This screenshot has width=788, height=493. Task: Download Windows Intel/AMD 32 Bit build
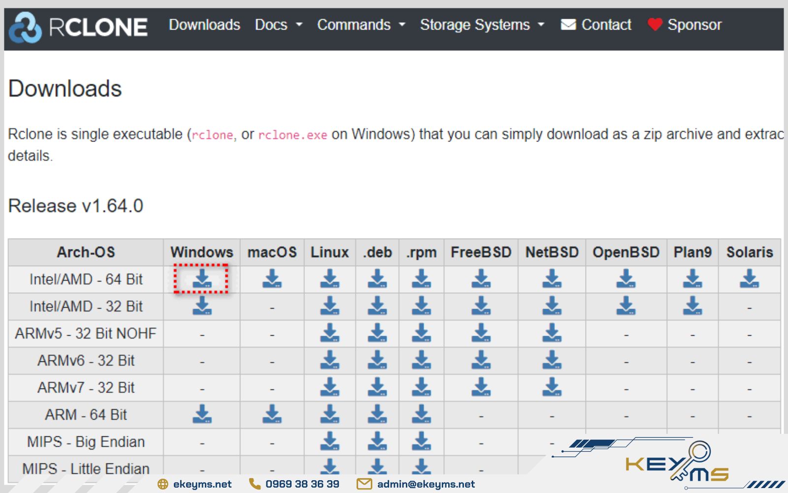point(201,306)
